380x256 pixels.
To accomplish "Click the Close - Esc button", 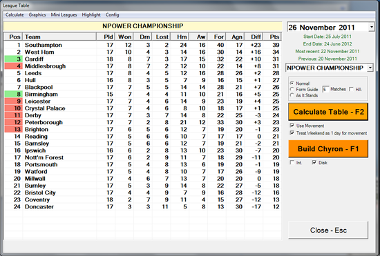I will tap(328, 230).
